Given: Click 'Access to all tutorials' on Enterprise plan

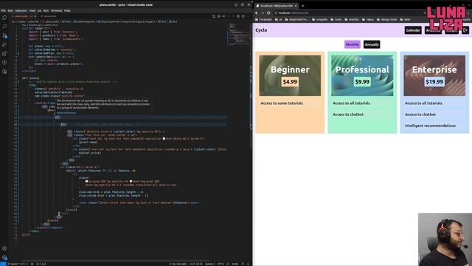Looking at the screenshot, I should pos(423,103).
